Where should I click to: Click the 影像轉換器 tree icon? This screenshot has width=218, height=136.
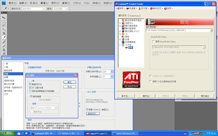tap(123, 42)
